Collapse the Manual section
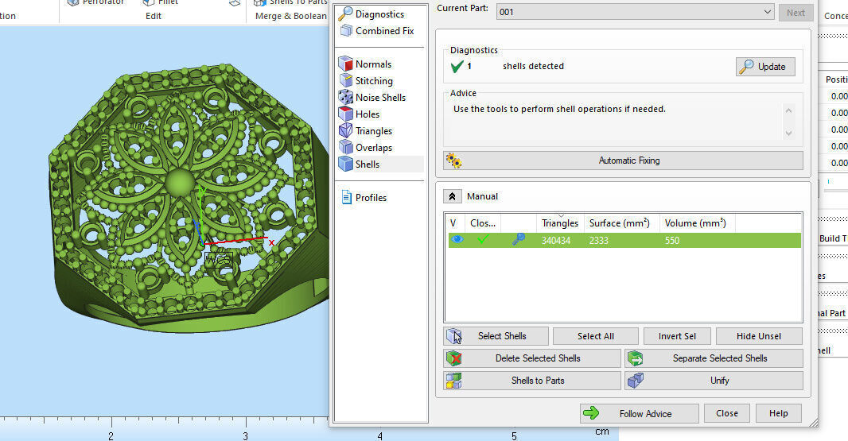This screenshot has width=848, height=441. pyautogui.click(x=452, y=197)
